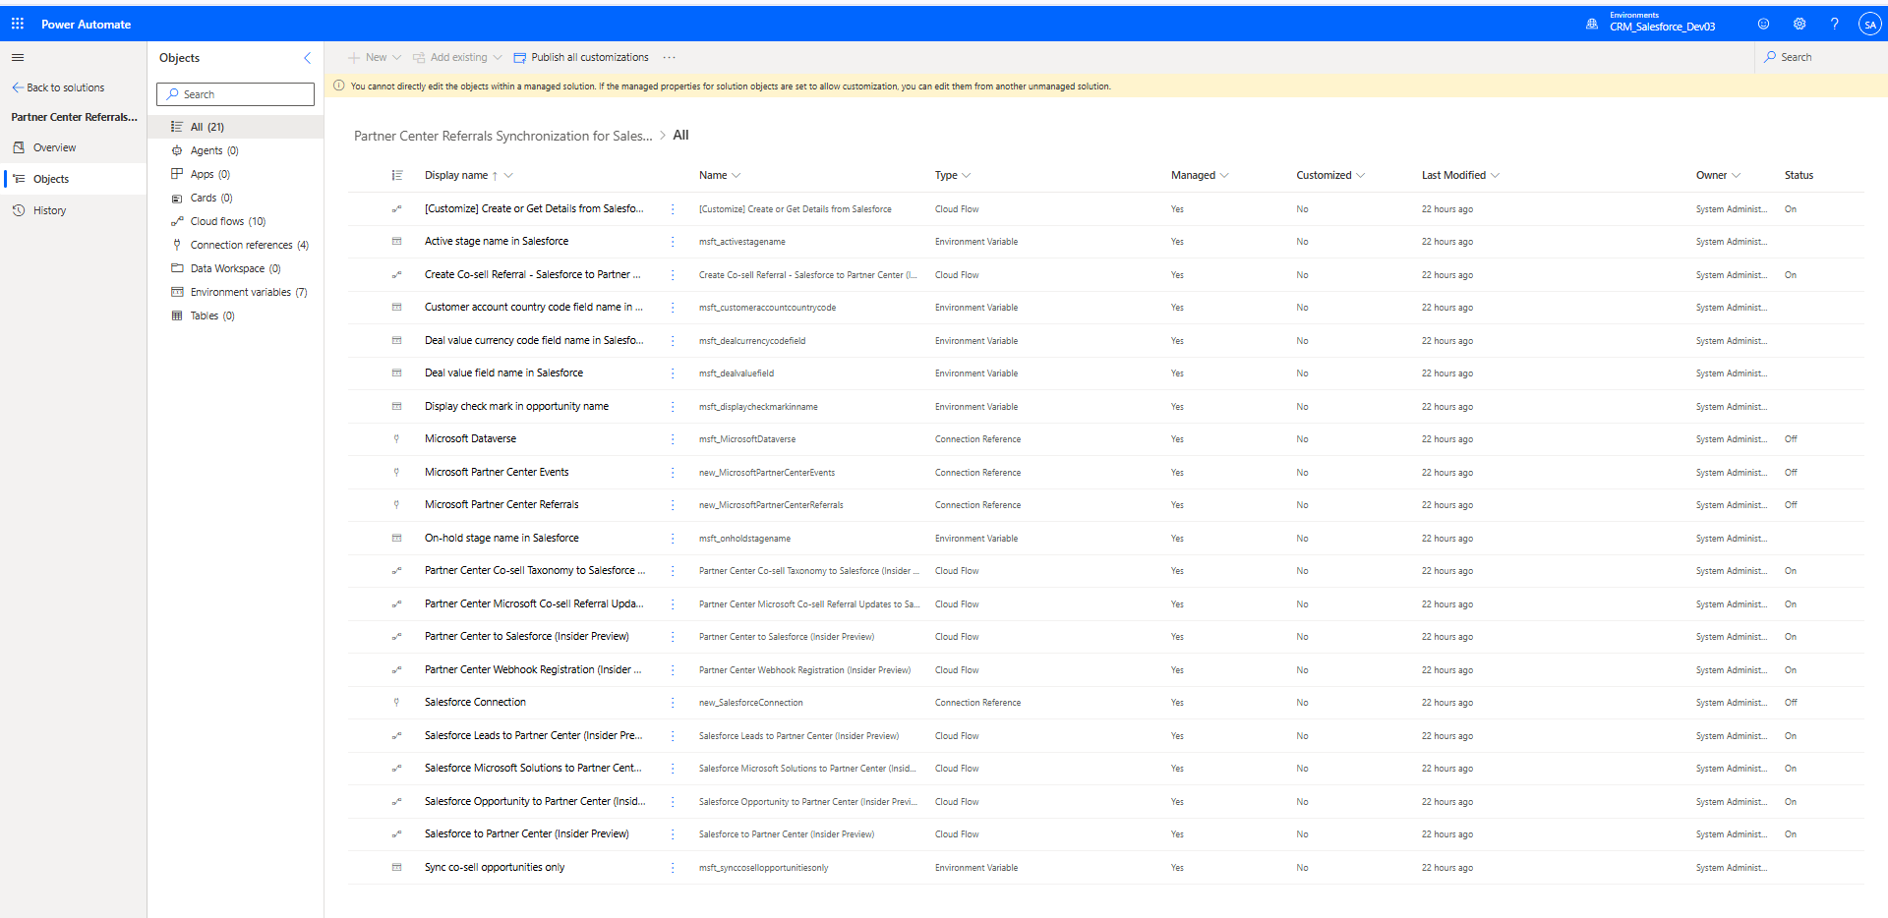Click the Environment variables icon in tree
The height and width of the screenshot is (918, 1888).
(x=177, y=292)
